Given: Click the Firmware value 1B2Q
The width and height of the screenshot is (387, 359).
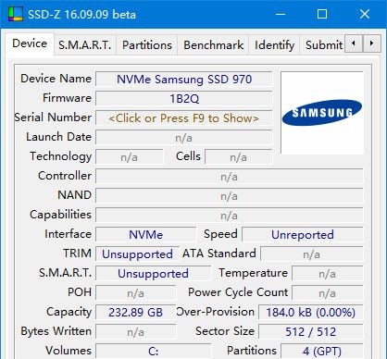Looking at the screenshot, I should click(184, 99).
